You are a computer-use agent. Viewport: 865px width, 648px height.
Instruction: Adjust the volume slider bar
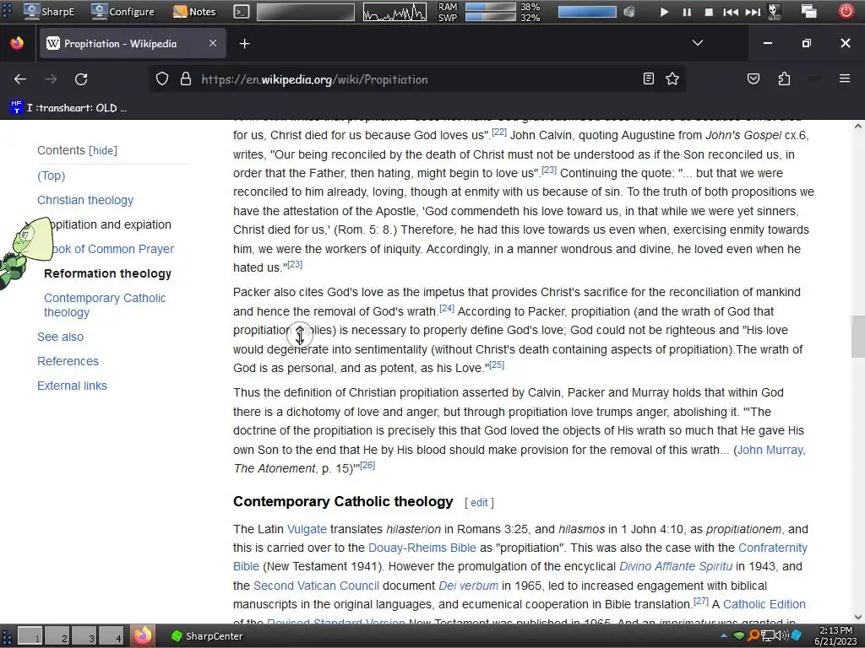click(587, 12)
